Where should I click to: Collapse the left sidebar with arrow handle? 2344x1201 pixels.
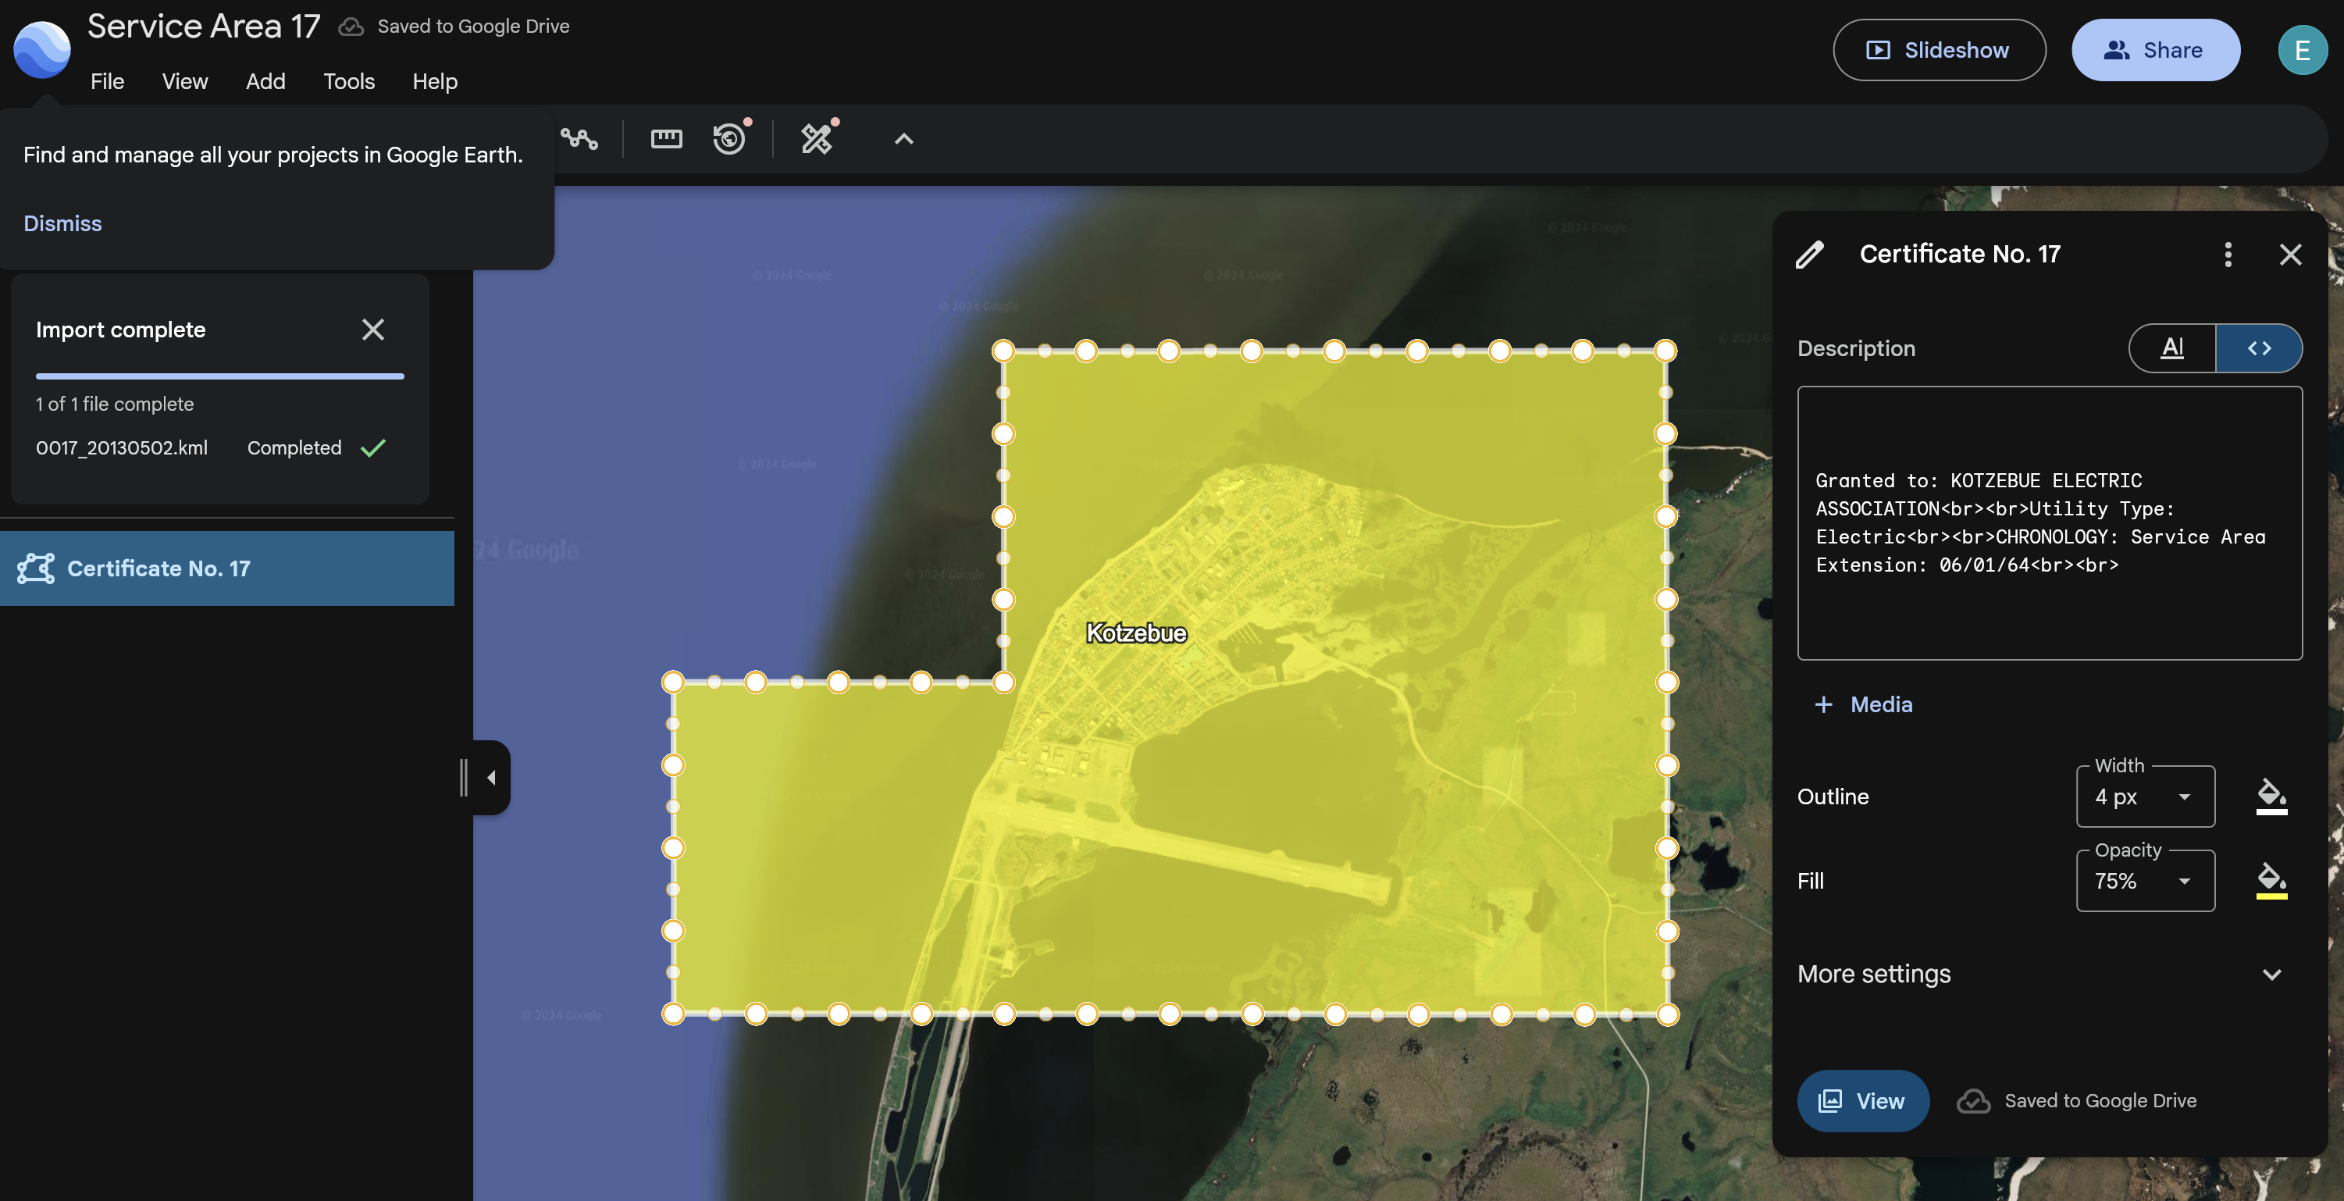pyautogui.click(x=492, y=778)
